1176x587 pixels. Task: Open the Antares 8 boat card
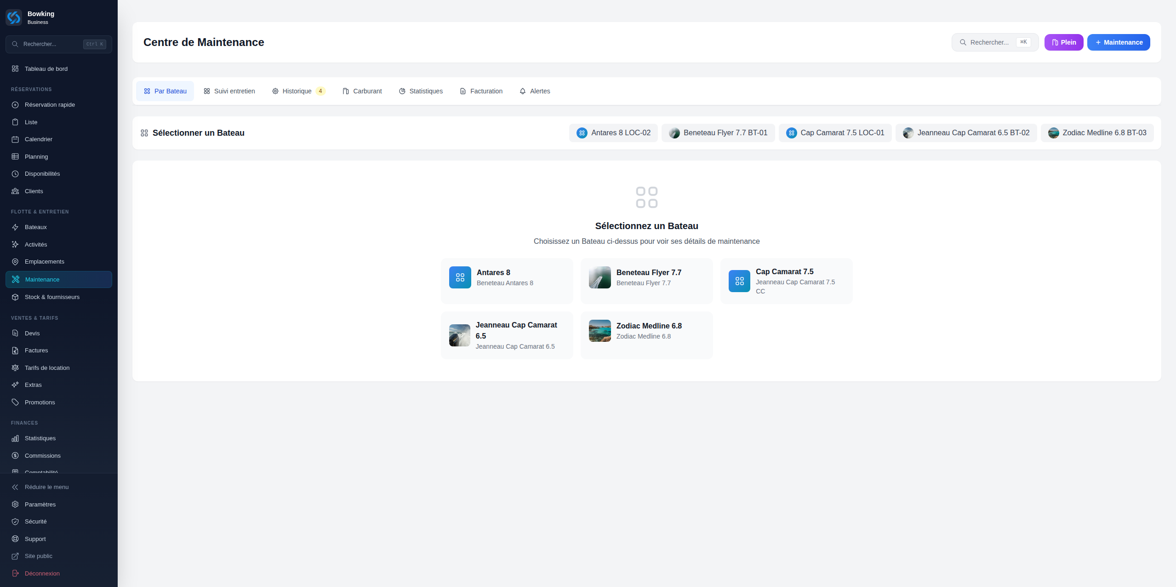[x=507, y=281]
